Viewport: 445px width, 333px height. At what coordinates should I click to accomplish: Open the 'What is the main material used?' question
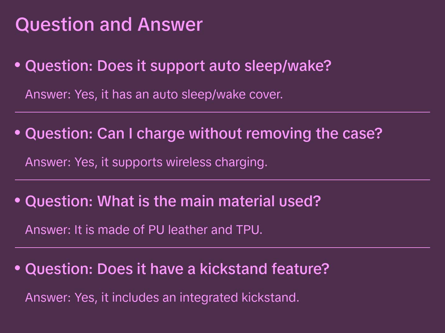173,201
